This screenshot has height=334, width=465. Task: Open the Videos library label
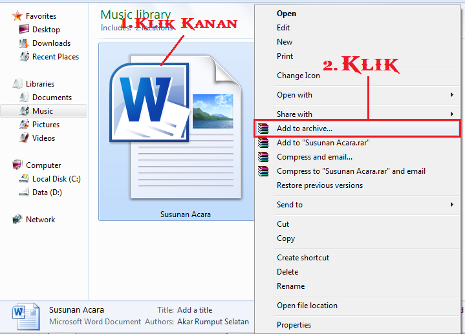click(43, 138)
